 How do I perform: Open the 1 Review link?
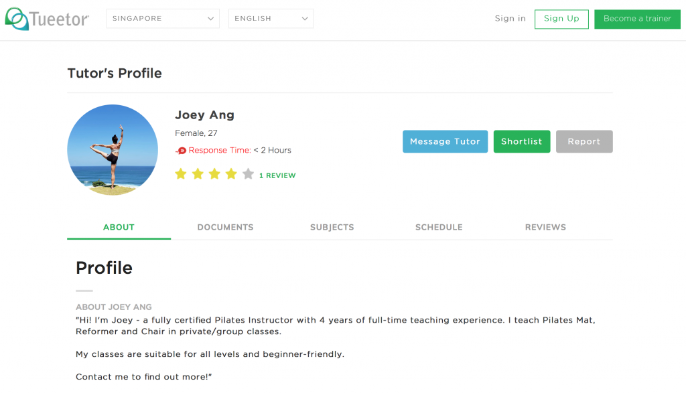tap(277, 175)
